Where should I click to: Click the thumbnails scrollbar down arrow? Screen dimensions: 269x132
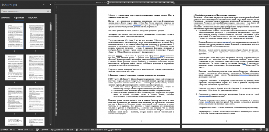pos(51,125)
